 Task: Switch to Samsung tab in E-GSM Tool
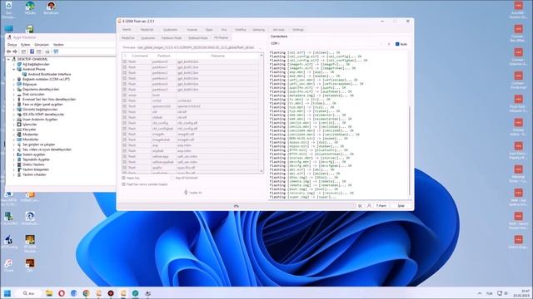tap(258, 30)
